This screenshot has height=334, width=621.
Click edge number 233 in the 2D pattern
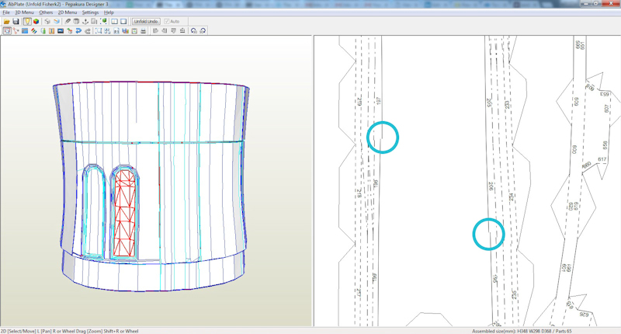pyautogui.click(x=507, y=105)
